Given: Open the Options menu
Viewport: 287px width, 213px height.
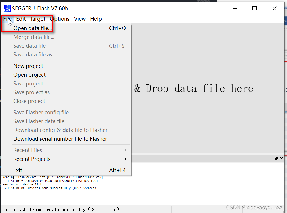Looking at the screenshot, I should click(x=60, y=19).
